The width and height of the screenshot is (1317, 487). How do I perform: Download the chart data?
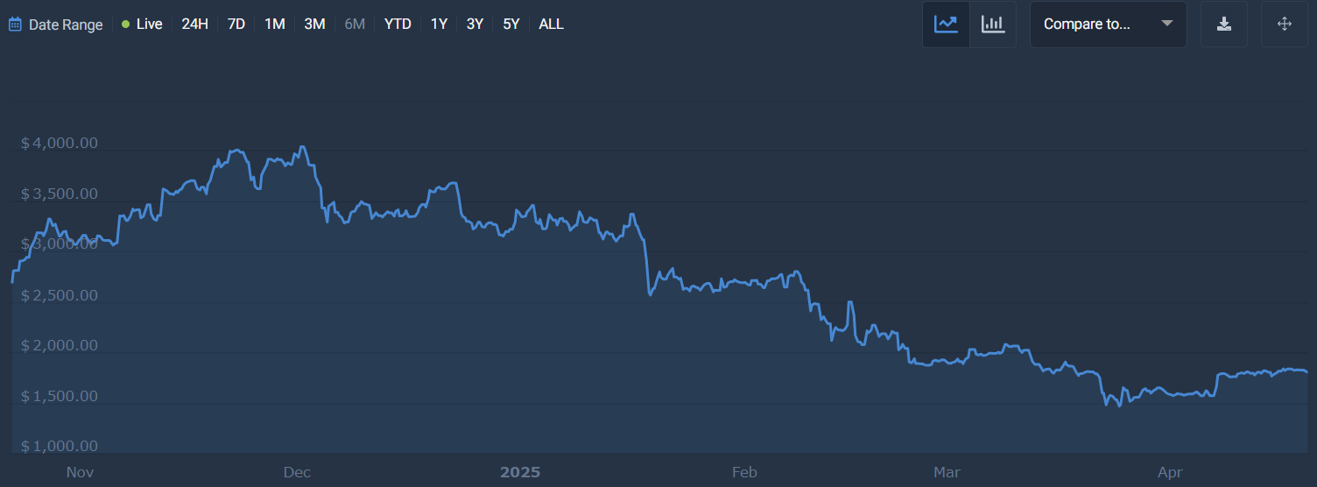(1224, 25)
